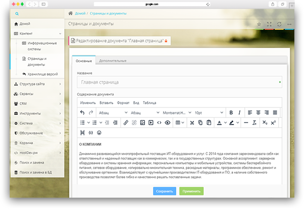Click the star favorite icon in header
Viewport: 304px width, 209px height.
tap(259, 24)
